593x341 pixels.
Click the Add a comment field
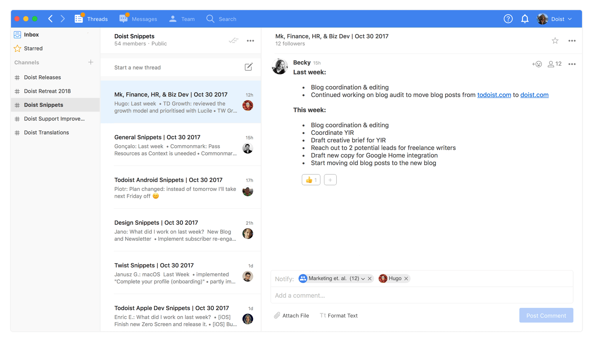tap(421, 295)
